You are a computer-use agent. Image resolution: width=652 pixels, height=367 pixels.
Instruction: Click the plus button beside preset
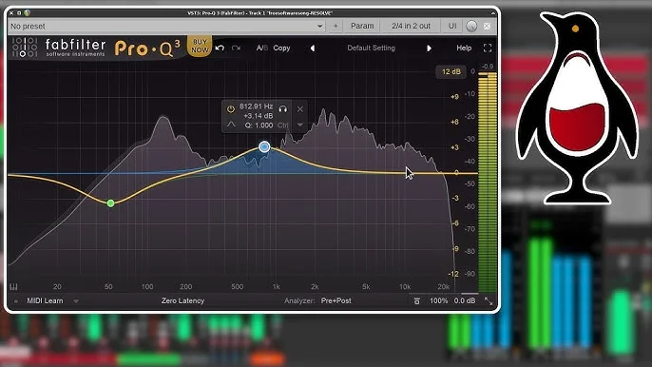(x=336, y=26)
